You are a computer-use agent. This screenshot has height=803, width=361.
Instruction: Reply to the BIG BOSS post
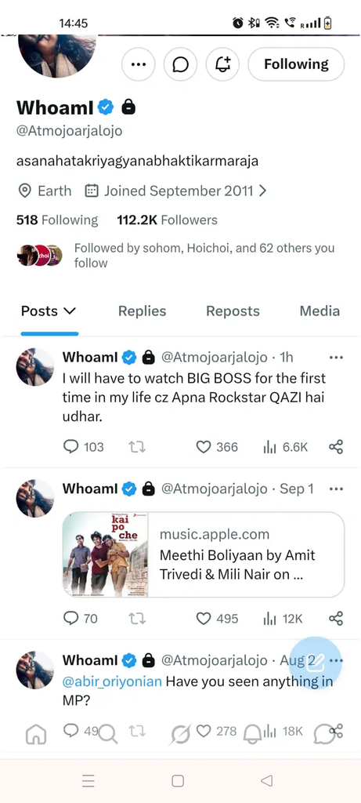tap(83, 447)
